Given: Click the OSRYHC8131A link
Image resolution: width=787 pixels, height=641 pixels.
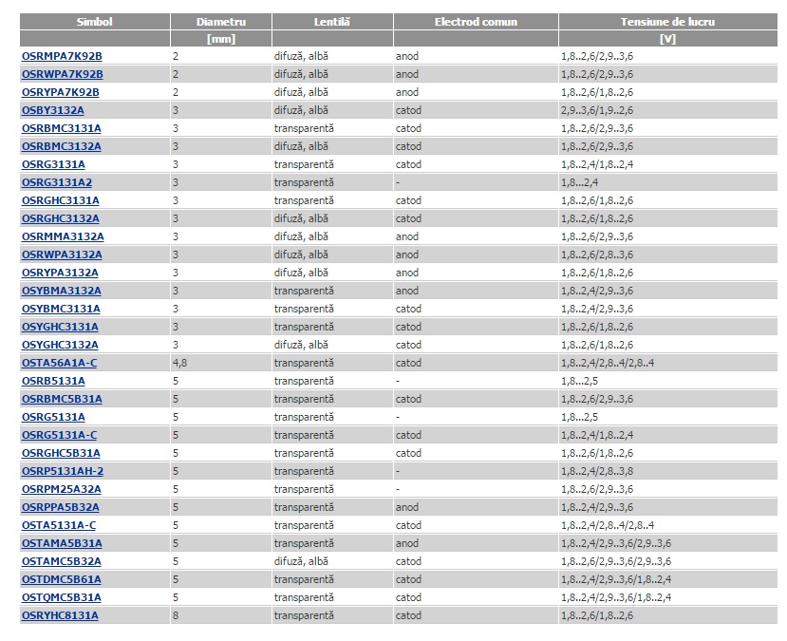Looking at the screenshot, I should pos(60,616).
